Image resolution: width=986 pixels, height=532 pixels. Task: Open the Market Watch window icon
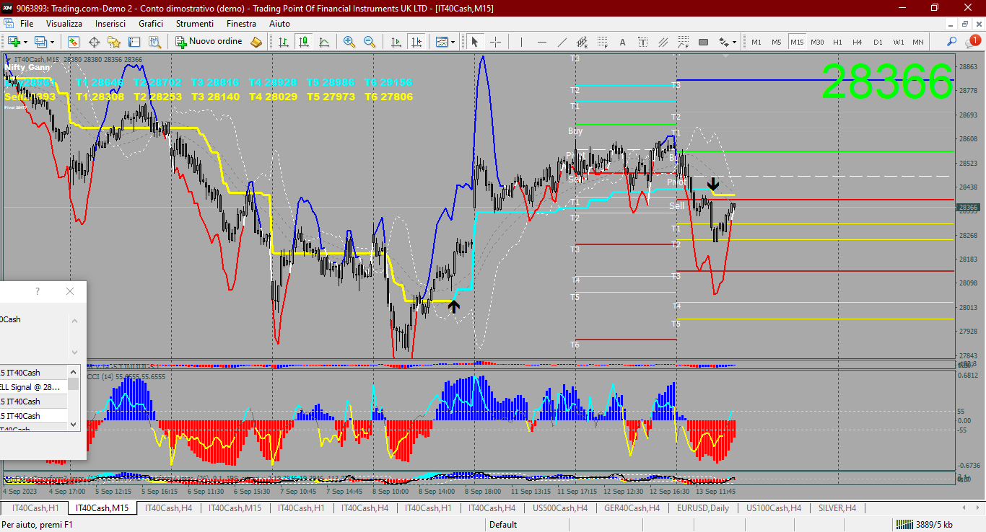[74, 42]
